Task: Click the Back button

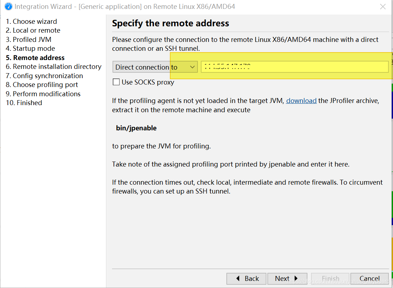Action: tap(247, 278)
